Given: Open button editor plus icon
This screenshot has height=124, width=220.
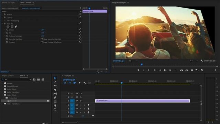Looking at the screenshot, I should (215, 70).
